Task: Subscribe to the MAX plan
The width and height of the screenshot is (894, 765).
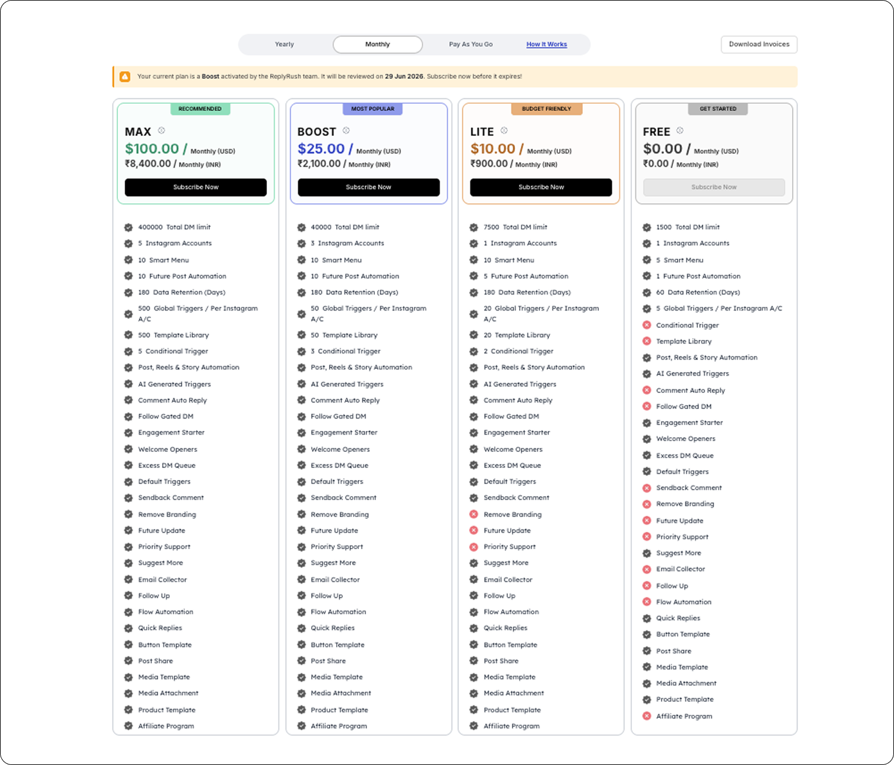Action: [x=195, y=187]
